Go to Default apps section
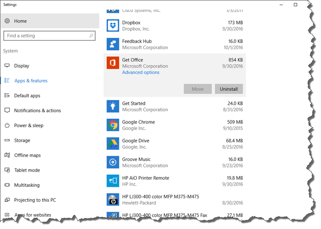 [x=27, y=96]
